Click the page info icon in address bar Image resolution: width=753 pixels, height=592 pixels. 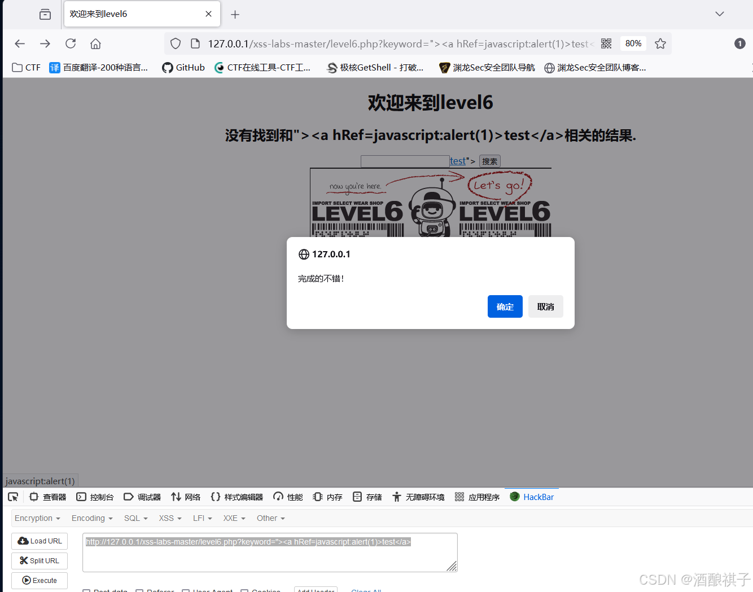coord(195,43)
